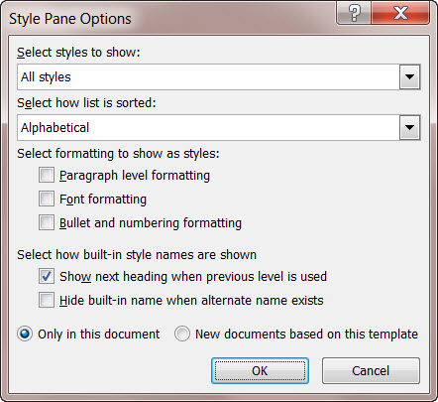Choose New documents based on this template
The height and width of the screenshot is (402, 438).
coord(182,334)
